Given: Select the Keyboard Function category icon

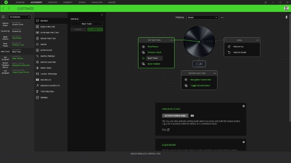Looking at the screenshot, I should click(x=37, y=32).
